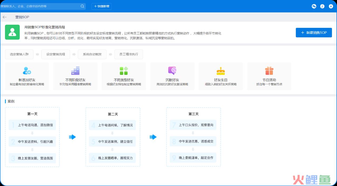Viewport: 337px width, 186px height.
Task: Click 快捷新增 button
Action: (102, 6)
